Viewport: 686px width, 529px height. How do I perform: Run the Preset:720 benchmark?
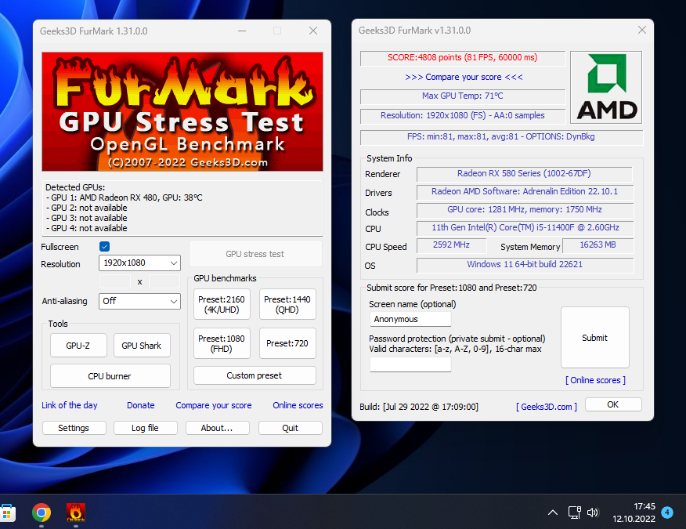[287, 343]
